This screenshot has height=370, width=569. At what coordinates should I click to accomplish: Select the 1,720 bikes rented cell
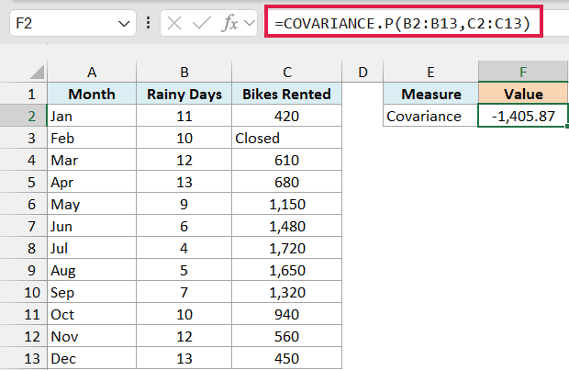(286, 249)
